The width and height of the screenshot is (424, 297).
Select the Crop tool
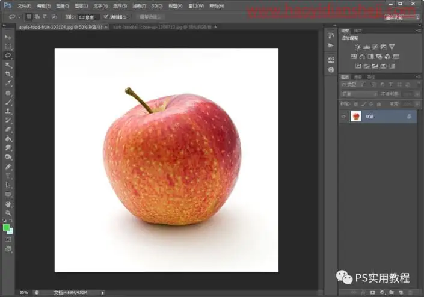coord(8,74)
